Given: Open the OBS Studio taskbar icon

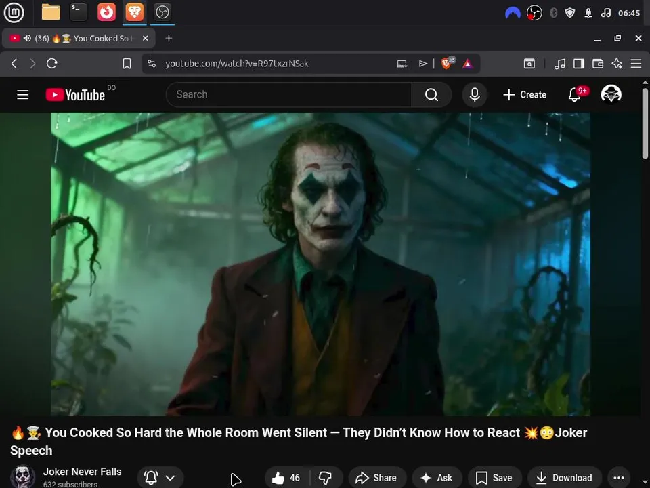Looking at the screenshot, I should point(162,12).
